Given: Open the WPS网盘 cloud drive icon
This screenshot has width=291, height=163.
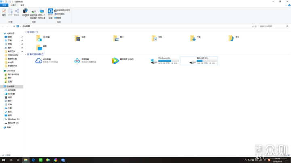Looking at the screenshot, I should click(39, 61).
